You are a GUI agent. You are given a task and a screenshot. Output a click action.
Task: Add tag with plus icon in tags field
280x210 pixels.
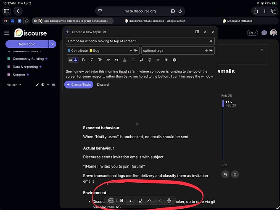point(206,50)
